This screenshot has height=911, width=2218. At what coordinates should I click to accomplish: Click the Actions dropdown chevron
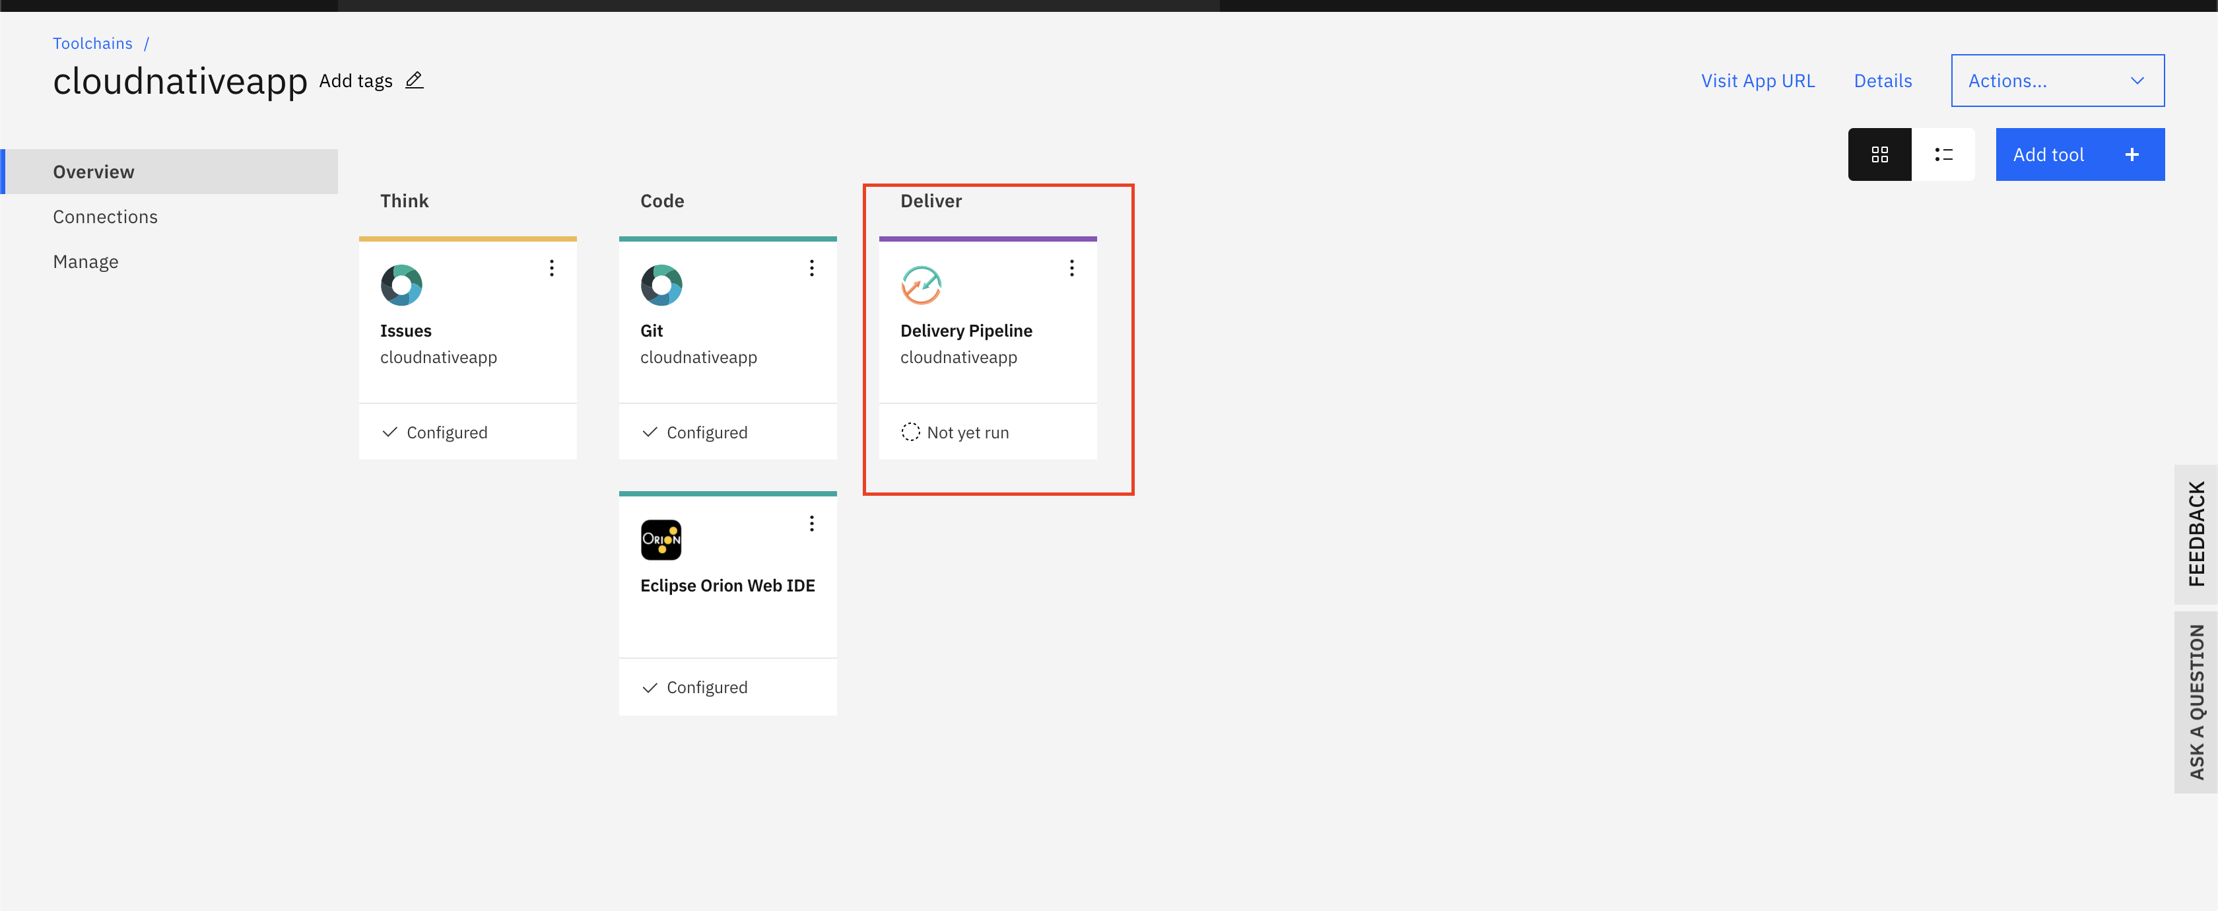tap(2137, 81)
